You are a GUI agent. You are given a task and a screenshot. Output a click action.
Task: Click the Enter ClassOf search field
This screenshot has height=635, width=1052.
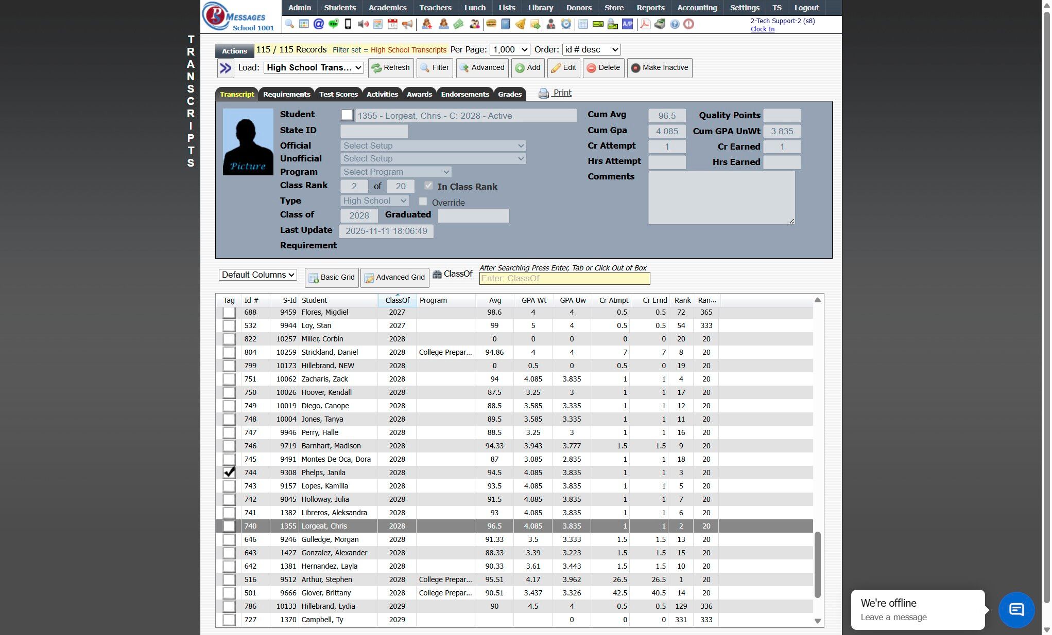point(564,278)
